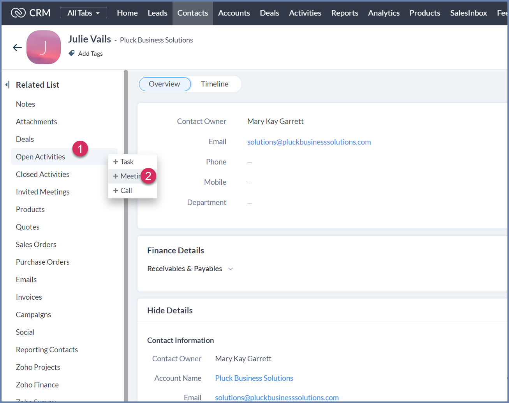This screenshot has height=403, width=509.
Task: Collapse the Related List panel icon
Action: tap(7, 85)
